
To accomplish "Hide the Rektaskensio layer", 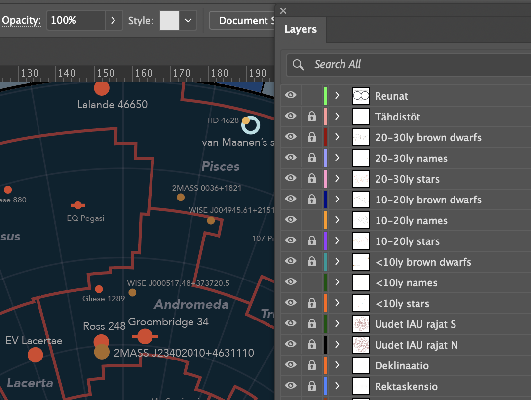I will (291, 385).
